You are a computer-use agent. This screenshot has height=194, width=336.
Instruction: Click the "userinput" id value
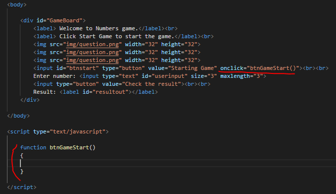pyautogui.click(x=171, y=76)
